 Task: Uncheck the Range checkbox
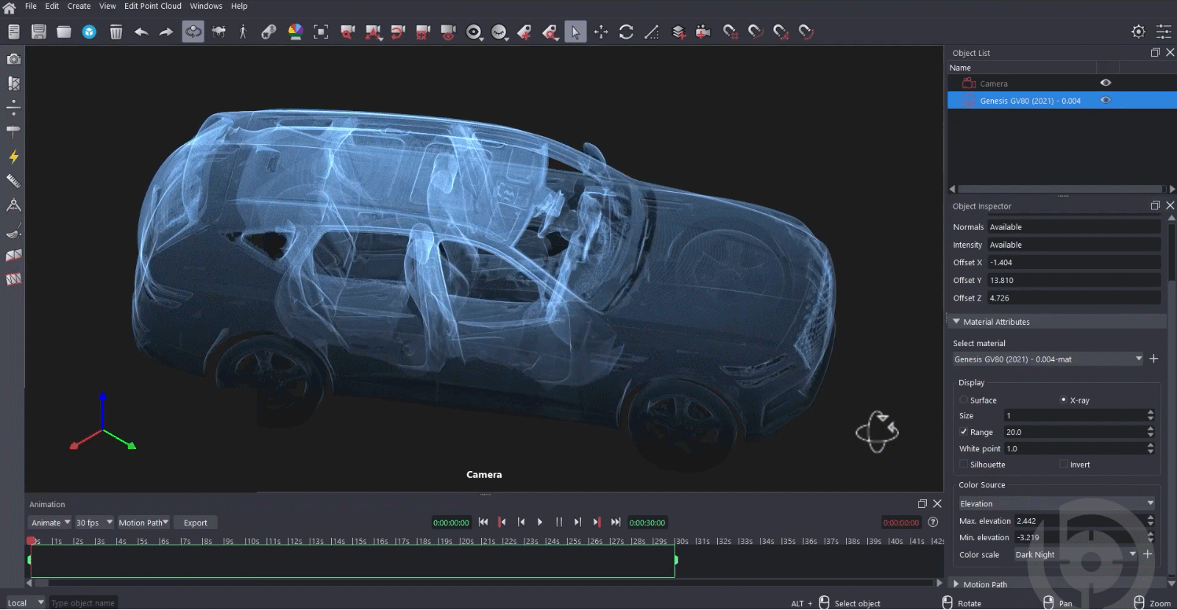964,432
